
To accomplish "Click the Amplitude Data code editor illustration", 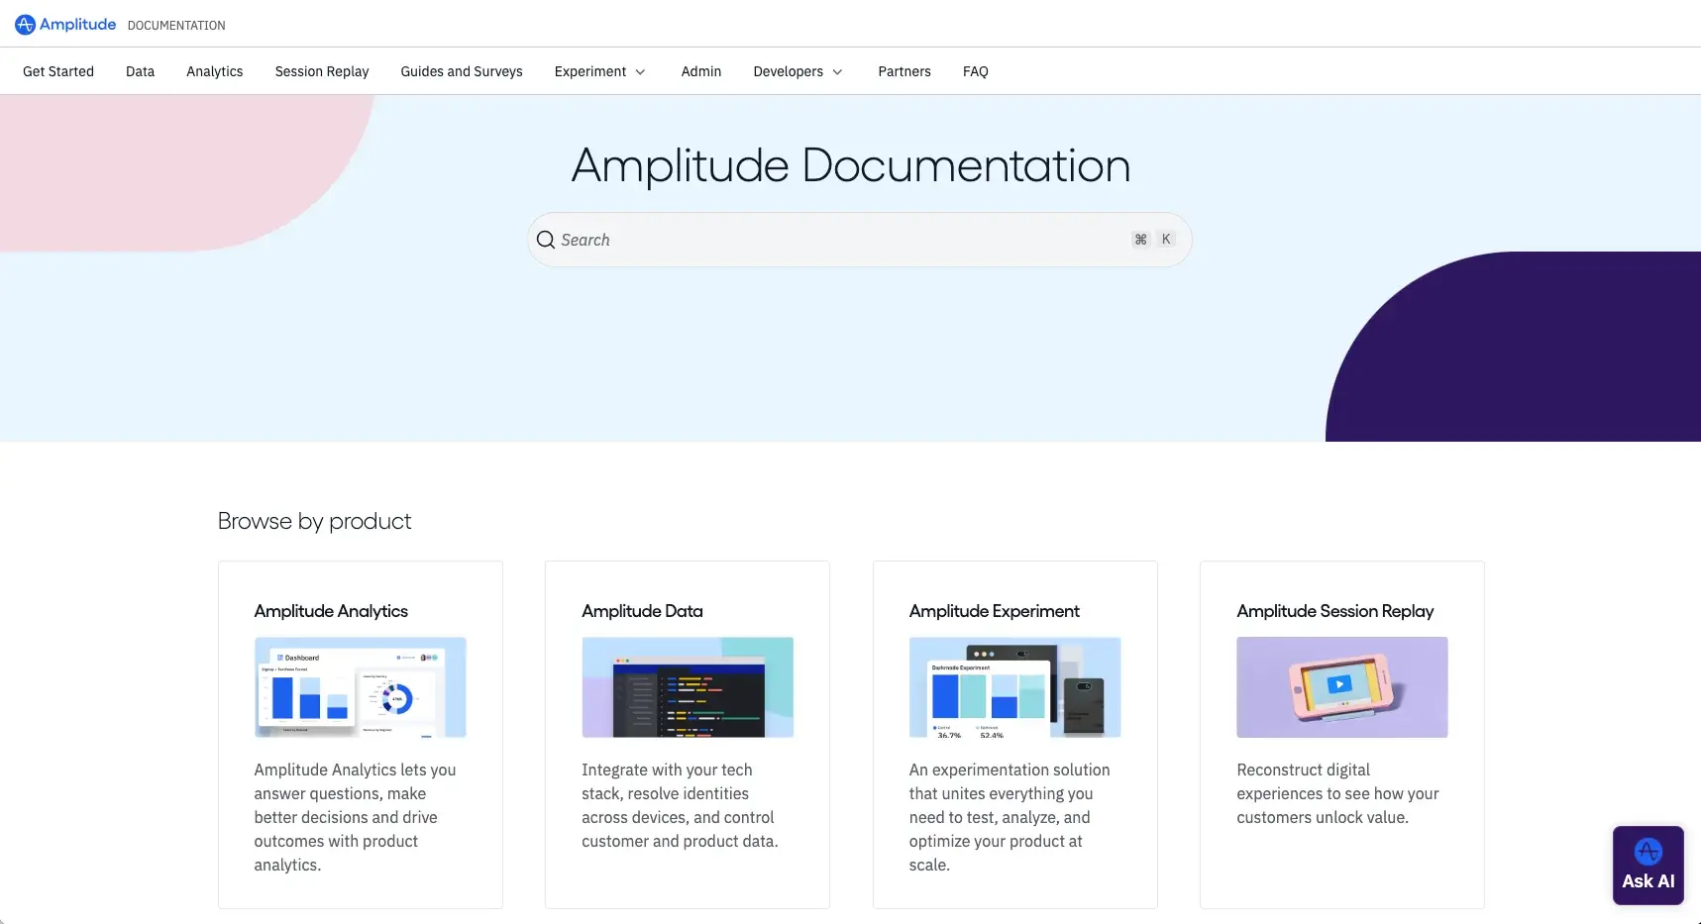I will [687, 687].
